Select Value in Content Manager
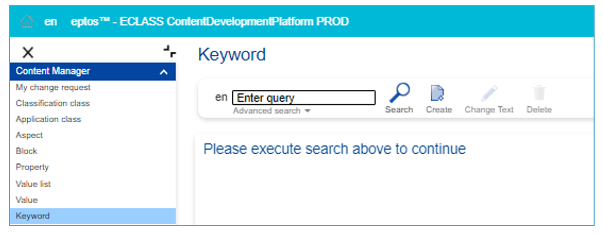The image size is (603, 234). [x=27, y=200]
